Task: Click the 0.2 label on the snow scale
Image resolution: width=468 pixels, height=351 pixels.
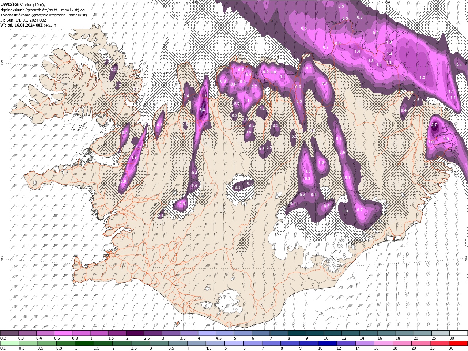Action: 3,338
